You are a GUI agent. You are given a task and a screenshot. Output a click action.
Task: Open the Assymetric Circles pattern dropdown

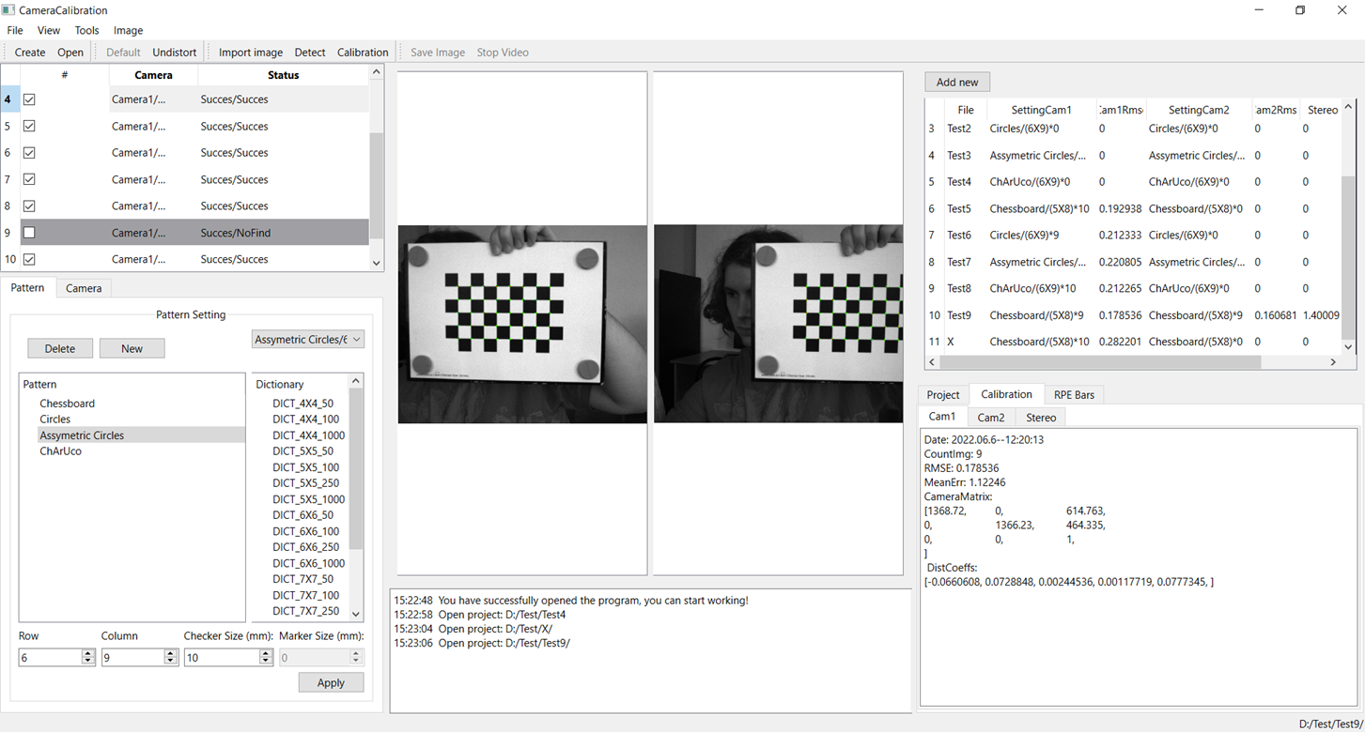click(x=308, y=339)
